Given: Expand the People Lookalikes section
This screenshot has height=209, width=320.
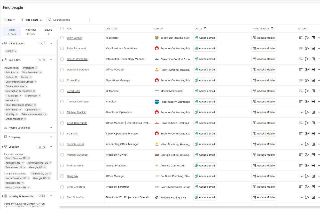Looking at the screenshot, I should pyautogui.click(x=51, y=128).
